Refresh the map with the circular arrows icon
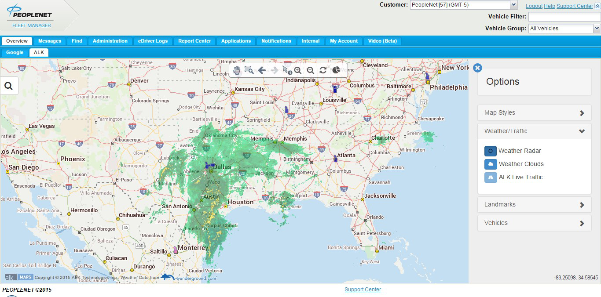The height and width of the screenshot is (297, 601). pyautogui.click(x=323, y=70)
